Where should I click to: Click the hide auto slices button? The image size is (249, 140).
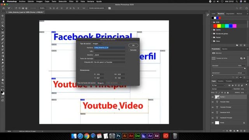[x=96, y=8]
